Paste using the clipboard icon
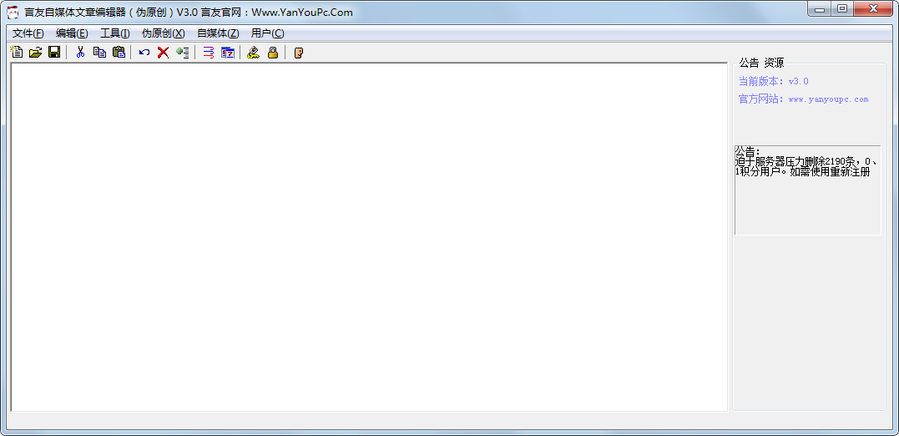The width and height of the screenshot is (899, 436). tap(119, 53)
